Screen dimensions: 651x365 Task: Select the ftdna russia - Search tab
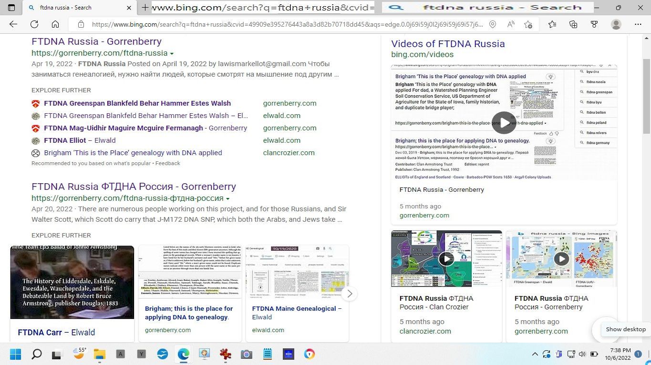click(x=79, y=8)
